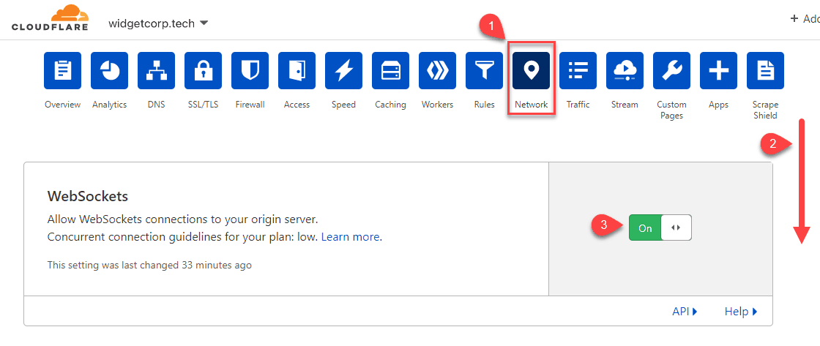
Task: Open the Traffic list icon
Action: pyautogui.click(x=578, y=71)
